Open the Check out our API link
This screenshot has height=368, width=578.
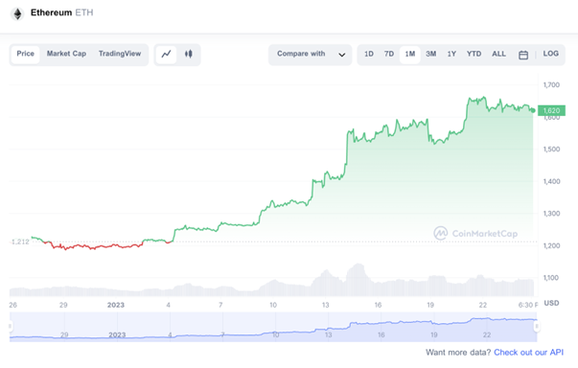point(528,353)
